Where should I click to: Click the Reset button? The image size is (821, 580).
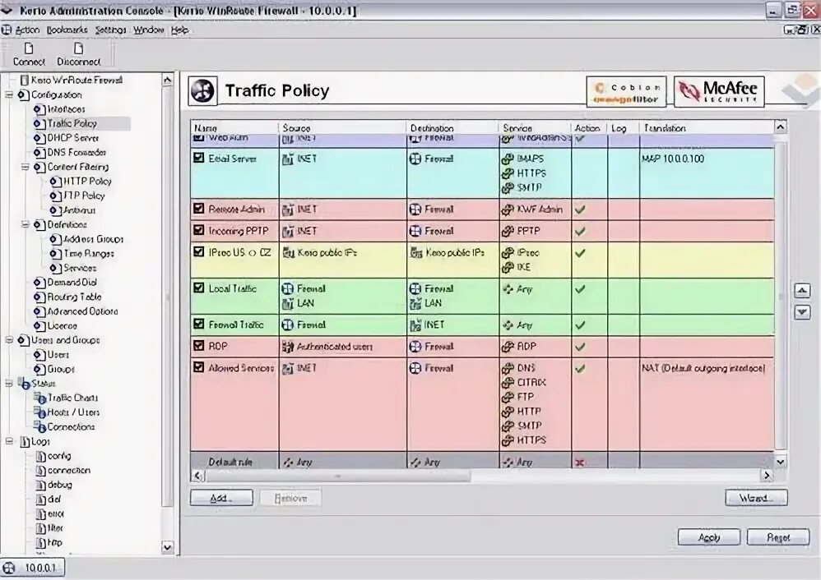click(778, 537)
